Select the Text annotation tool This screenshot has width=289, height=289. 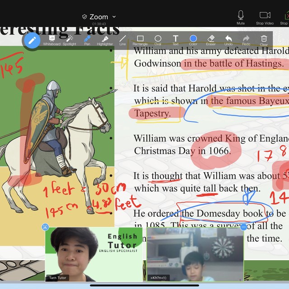tap(176, 40)
